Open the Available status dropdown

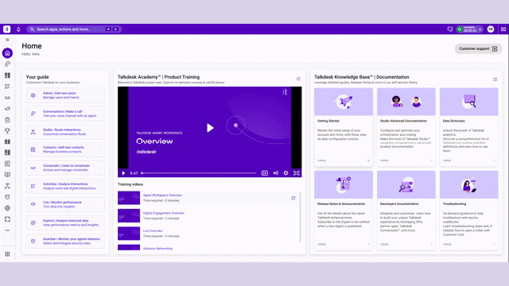(469, 29)
